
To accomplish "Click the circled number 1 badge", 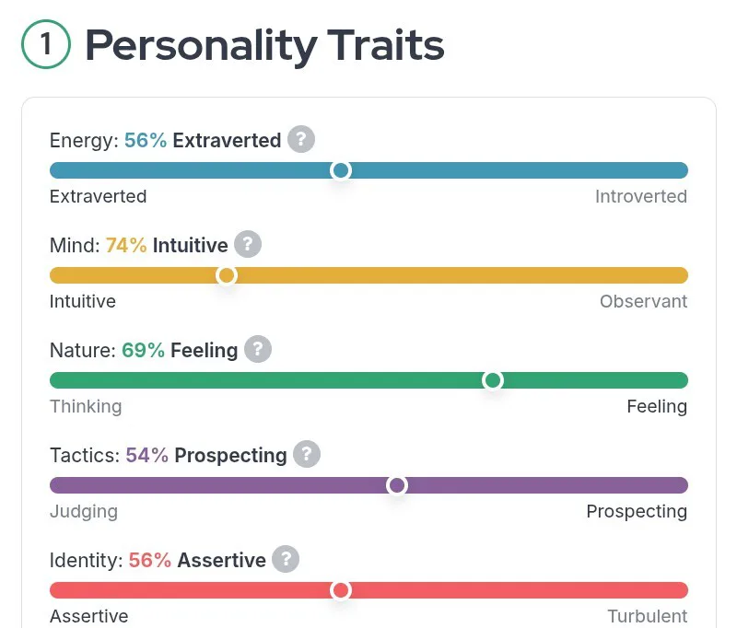I will [x=45, y=45].
